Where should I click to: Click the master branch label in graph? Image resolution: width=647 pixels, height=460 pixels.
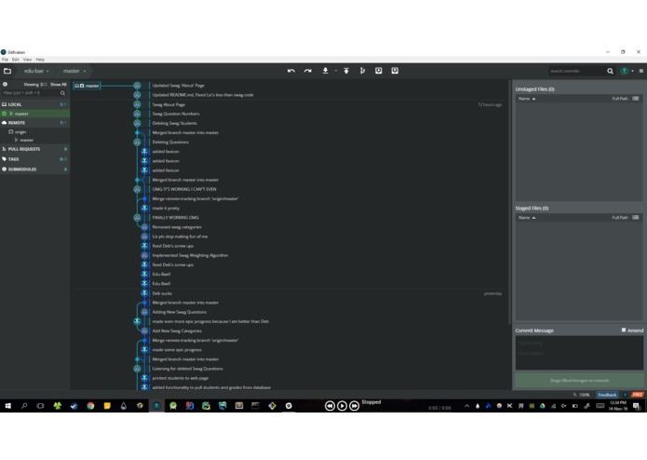pos(87,86)
